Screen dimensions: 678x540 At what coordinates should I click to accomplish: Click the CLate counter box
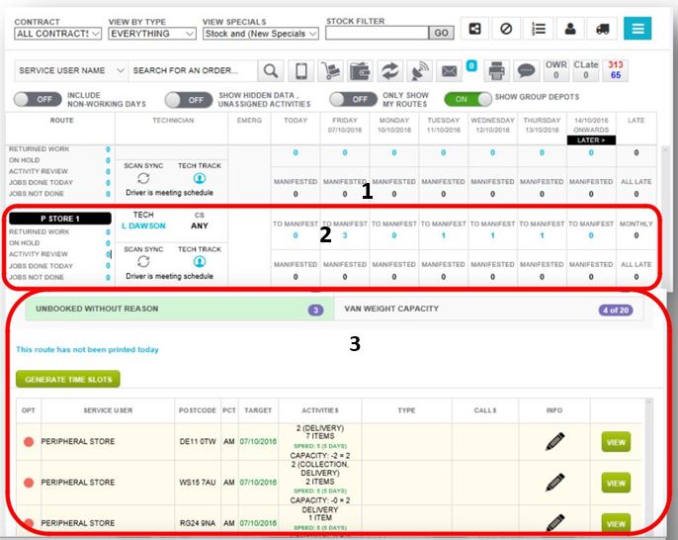point(586,70)
